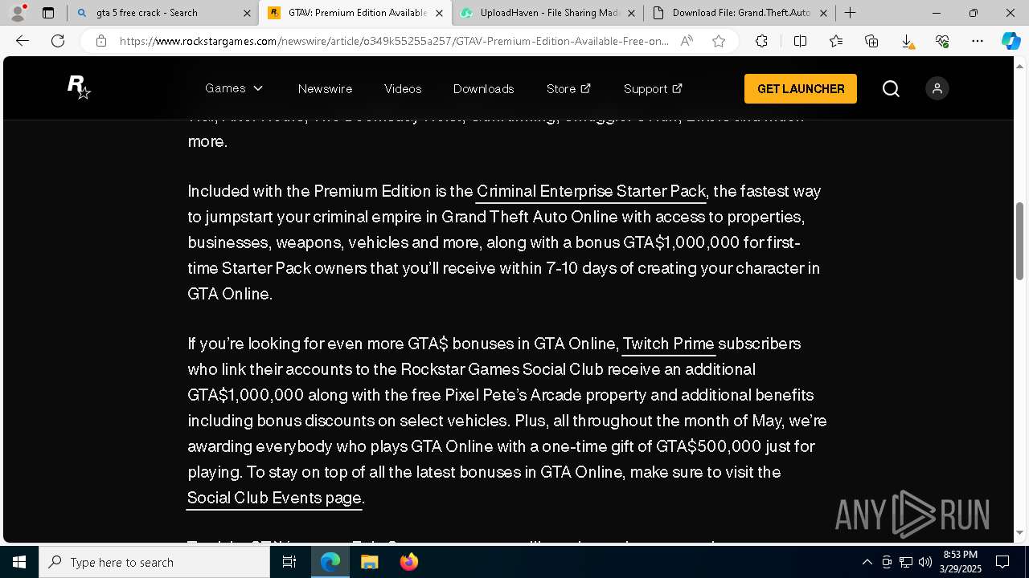
Task: Open the Windows Start menu
Action: click(x=19, y=562)
